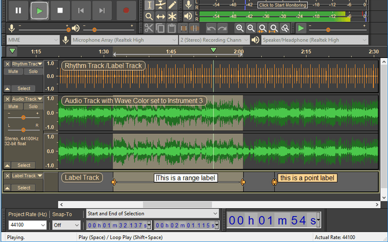The image size is (388, 242).
Task: Click the green play head on timeline ruler
Action: 213,50
